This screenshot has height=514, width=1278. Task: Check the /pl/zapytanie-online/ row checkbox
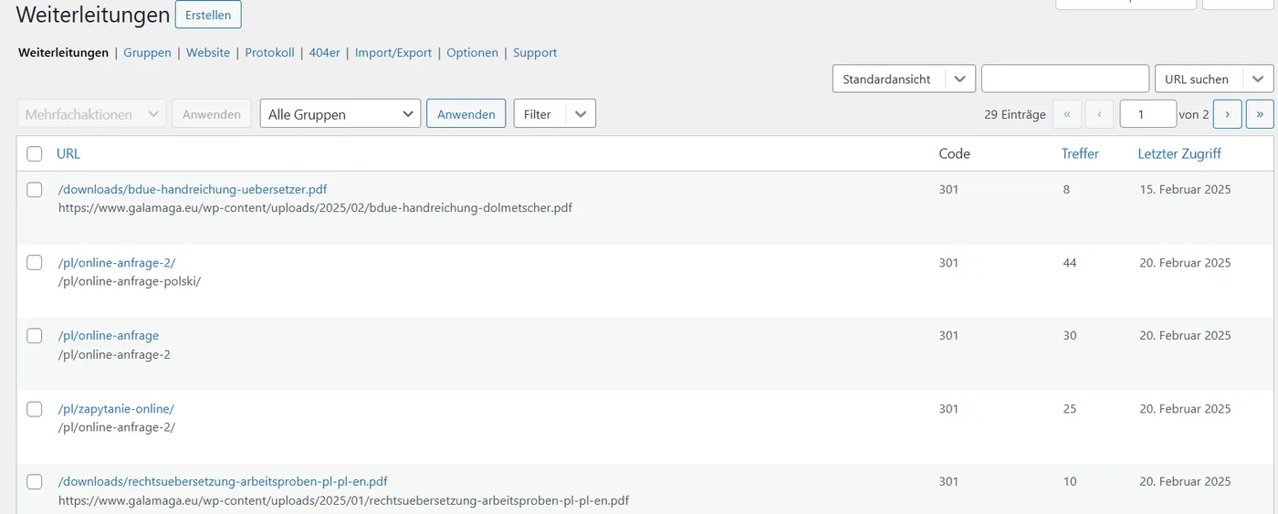(35, 409)
